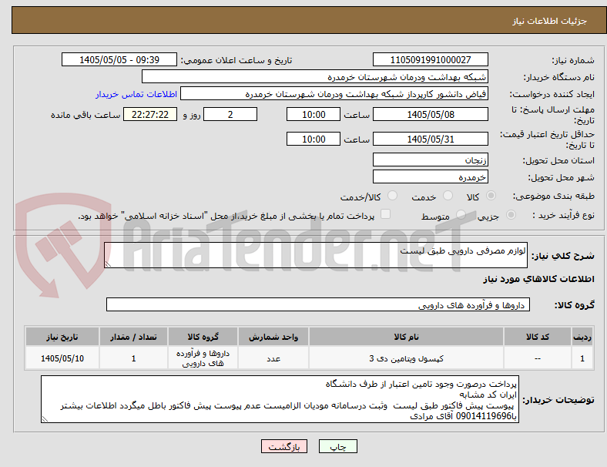The height and width of the screenshot is (467, 607).
Task: Click the زنجان delivery province field
Action: pos(430,160)
